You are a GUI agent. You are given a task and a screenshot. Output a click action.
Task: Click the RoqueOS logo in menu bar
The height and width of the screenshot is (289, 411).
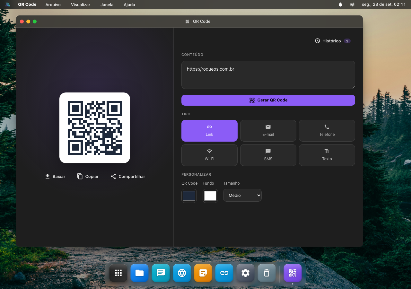coord(8,4)
